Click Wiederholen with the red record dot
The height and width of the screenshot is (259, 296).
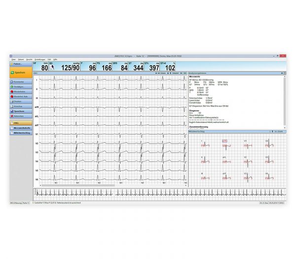[x=21, y=92]
